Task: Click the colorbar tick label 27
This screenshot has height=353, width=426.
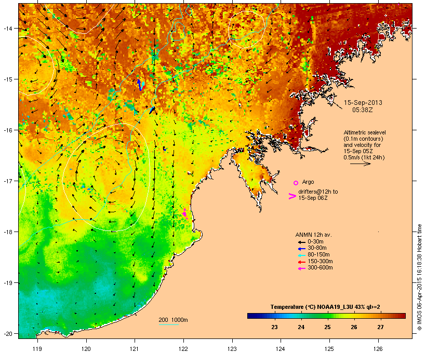Action: coord(380,327)
